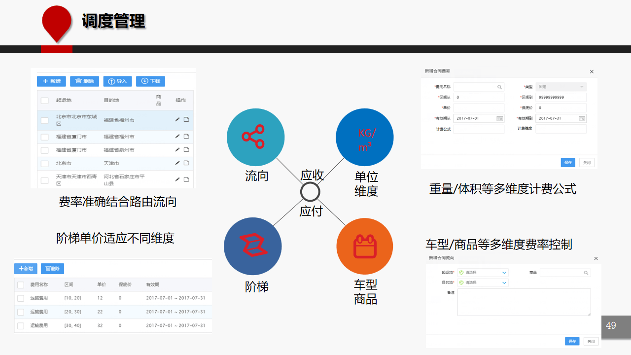
Task: Click the 区间到 field showing 99999999999
Action: [561, 97]
